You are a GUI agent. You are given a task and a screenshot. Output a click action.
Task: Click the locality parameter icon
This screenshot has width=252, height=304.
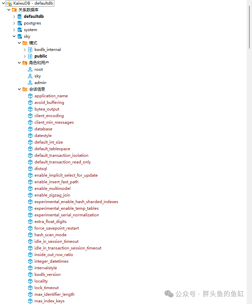30,281
